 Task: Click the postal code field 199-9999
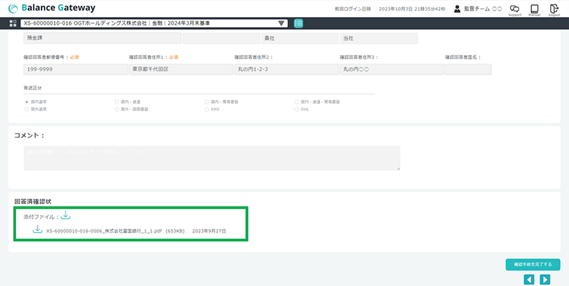coord(76,69)
